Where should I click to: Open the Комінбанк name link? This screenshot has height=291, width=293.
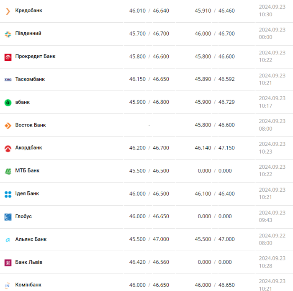pyautogui.click(x=28, y=285)
